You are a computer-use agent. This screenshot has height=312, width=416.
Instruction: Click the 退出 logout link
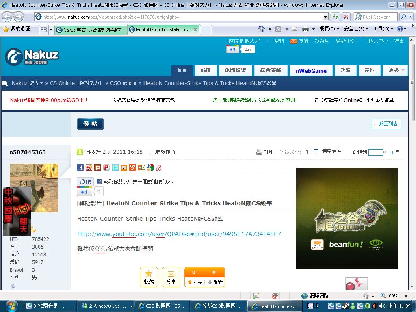pos(399,41)
